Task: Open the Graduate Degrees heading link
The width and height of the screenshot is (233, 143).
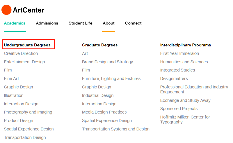Action: tap(100, 45)
